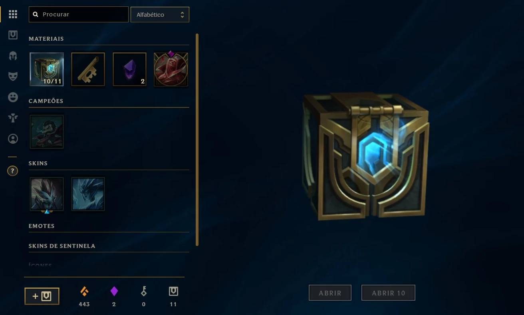Click the orange essence 443 counter
524x315 pixels.
(84, 297)
